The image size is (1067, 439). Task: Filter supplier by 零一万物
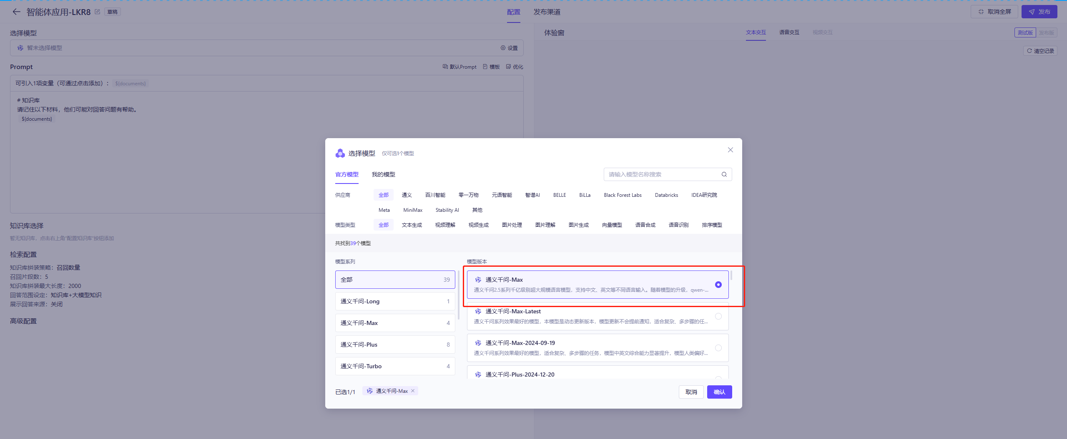pyautogui.click(x=469, y=195)
